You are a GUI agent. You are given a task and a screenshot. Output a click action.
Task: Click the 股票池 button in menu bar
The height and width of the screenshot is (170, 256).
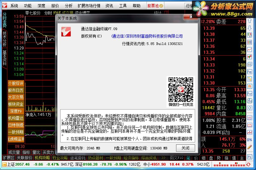(x=155, y=6)
